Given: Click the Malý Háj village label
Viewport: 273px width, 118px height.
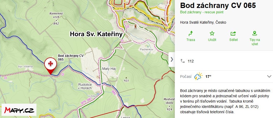Looking at the screenshot, I should click(108, 69).
